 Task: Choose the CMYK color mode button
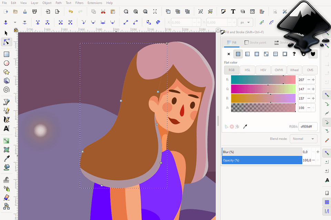pyautogui.click(x=279, y=70)
